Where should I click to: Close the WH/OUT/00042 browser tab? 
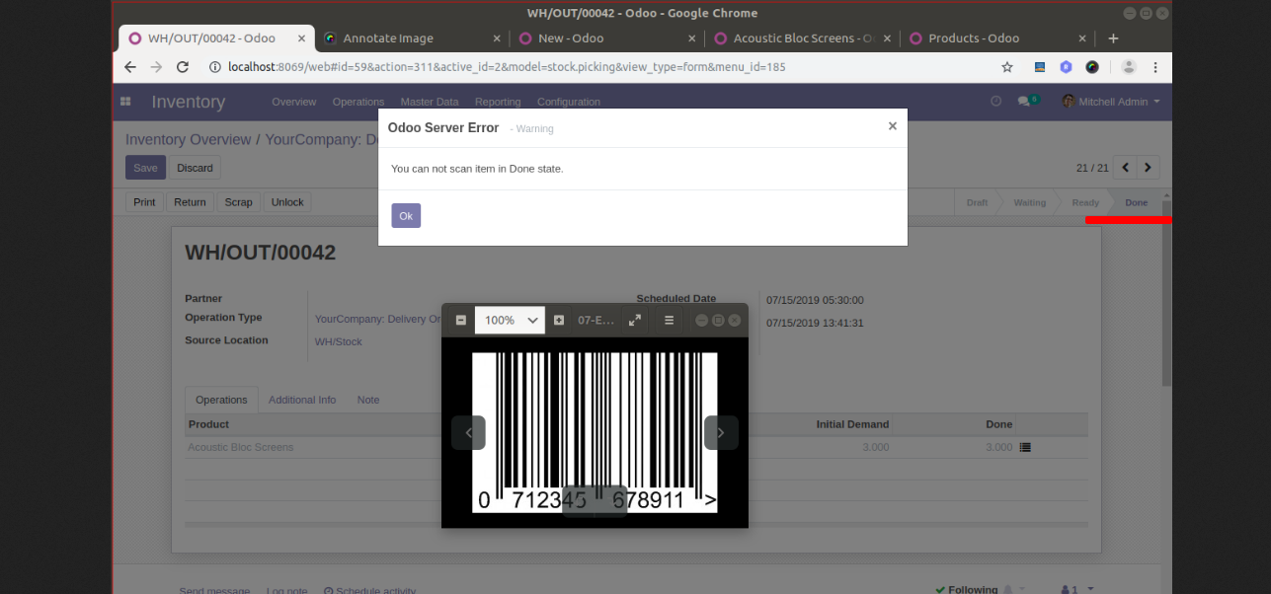point(302,38)
